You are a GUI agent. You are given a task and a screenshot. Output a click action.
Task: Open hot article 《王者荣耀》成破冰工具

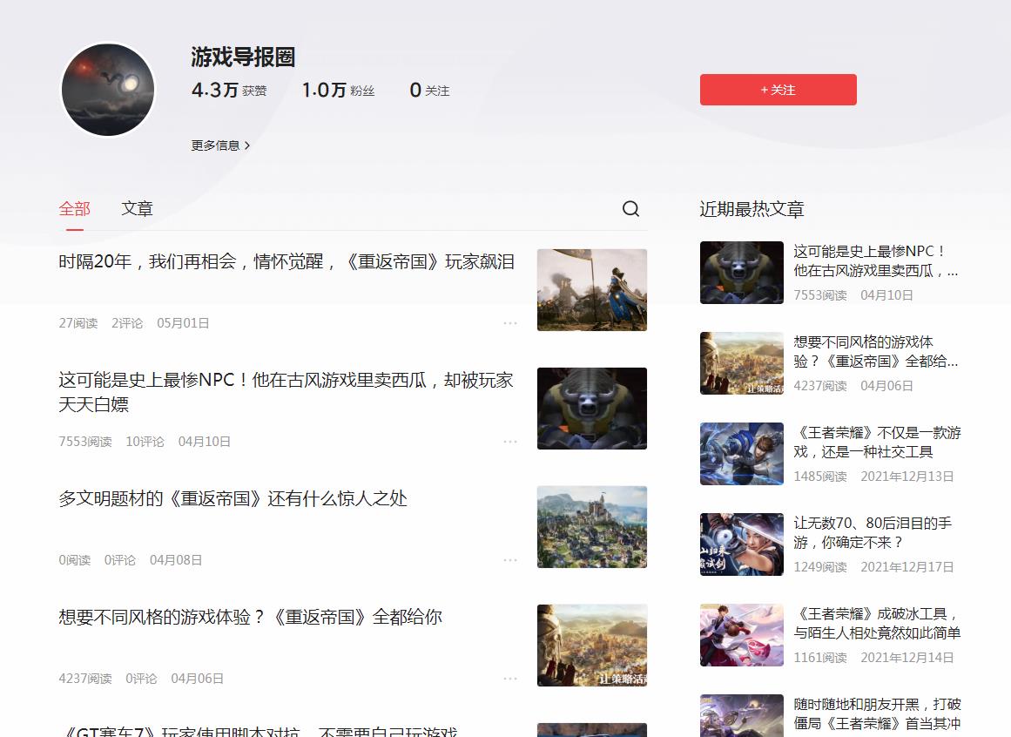877,624
